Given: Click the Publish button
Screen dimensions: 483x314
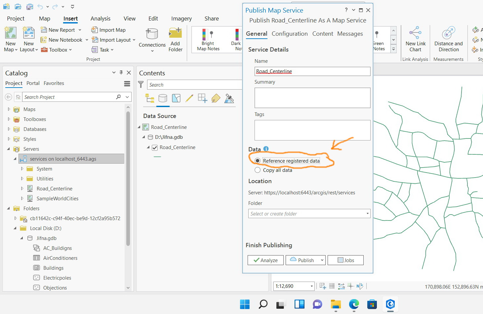Looking at the screenshot, I should coord(302,260).
